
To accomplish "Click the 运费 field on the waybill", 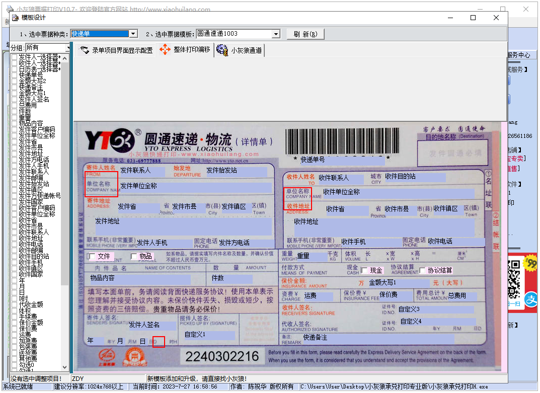I will tap(319, 296).
